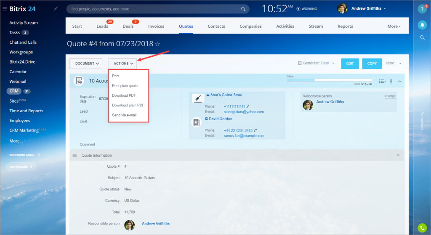Pin the quote panel with pin icon

391,81
